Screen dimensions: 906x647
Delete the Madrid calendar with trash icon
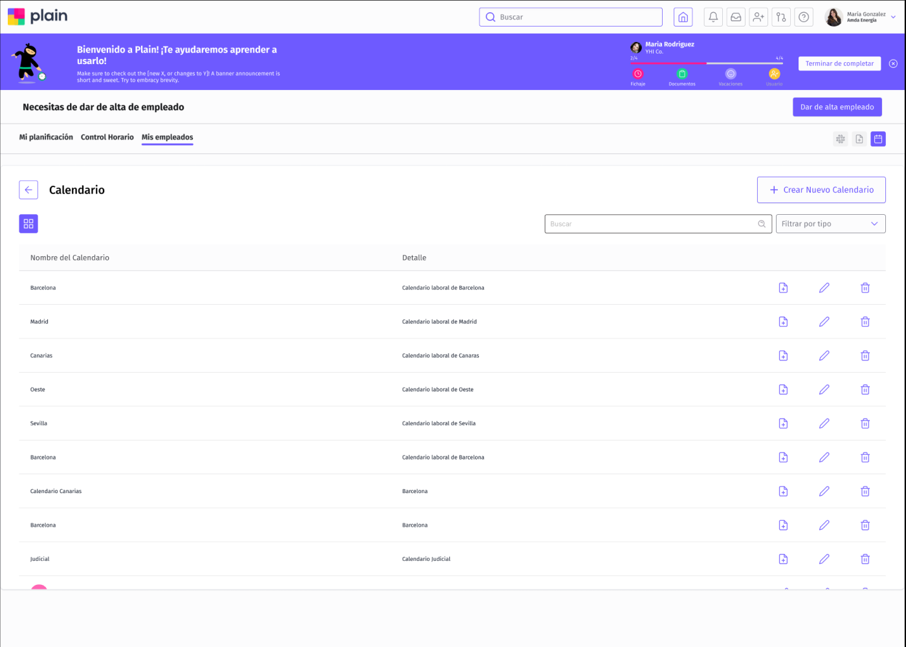[x=865, y=322]
